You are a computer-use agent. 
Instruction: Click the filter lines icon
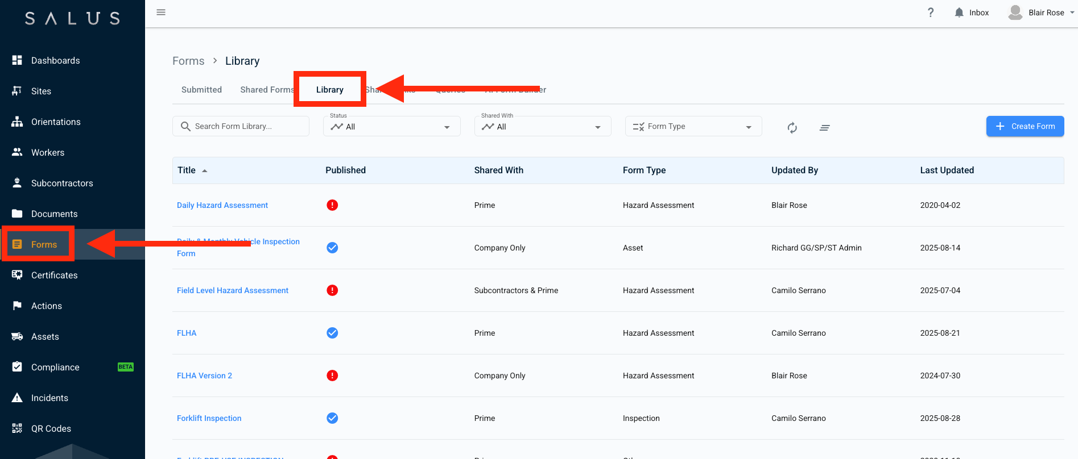coord(824,128)
